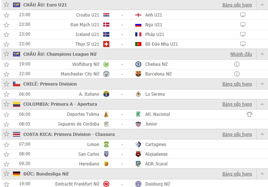Collapse the Costa Rica Primera Division section
Image resolution: width=268 pixels, height=187 pixels.
[262, 134]
